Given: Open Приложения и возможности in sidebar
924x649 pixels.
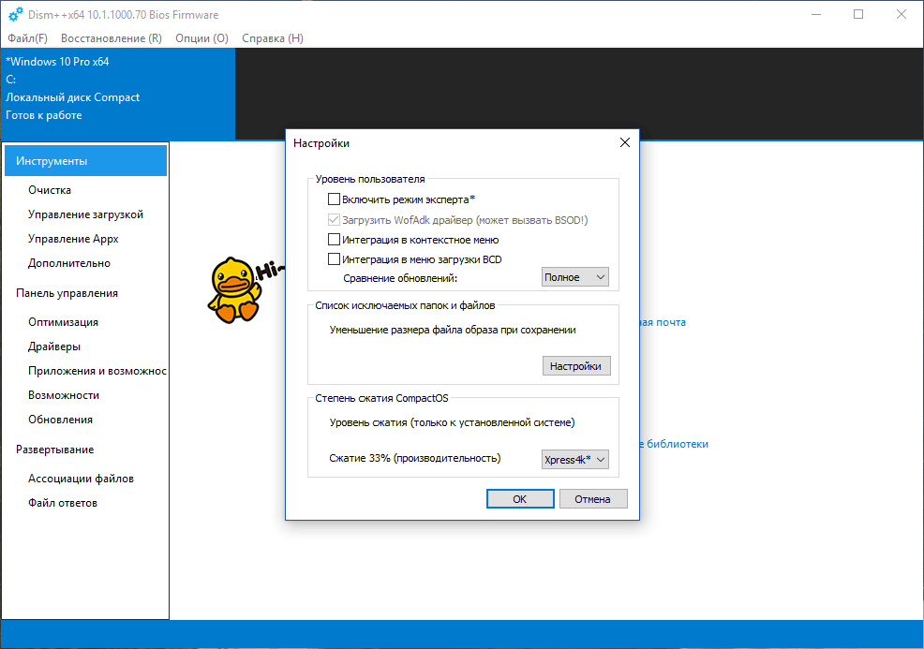Looking at the screenshot, I should pyautogui.click(x=97, y=371).
